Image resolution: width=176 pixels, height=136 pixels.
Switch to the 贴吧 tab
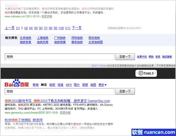point(52,85)
